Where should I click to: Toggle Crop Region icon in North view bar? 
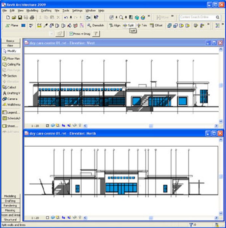(x=63, y=217)
